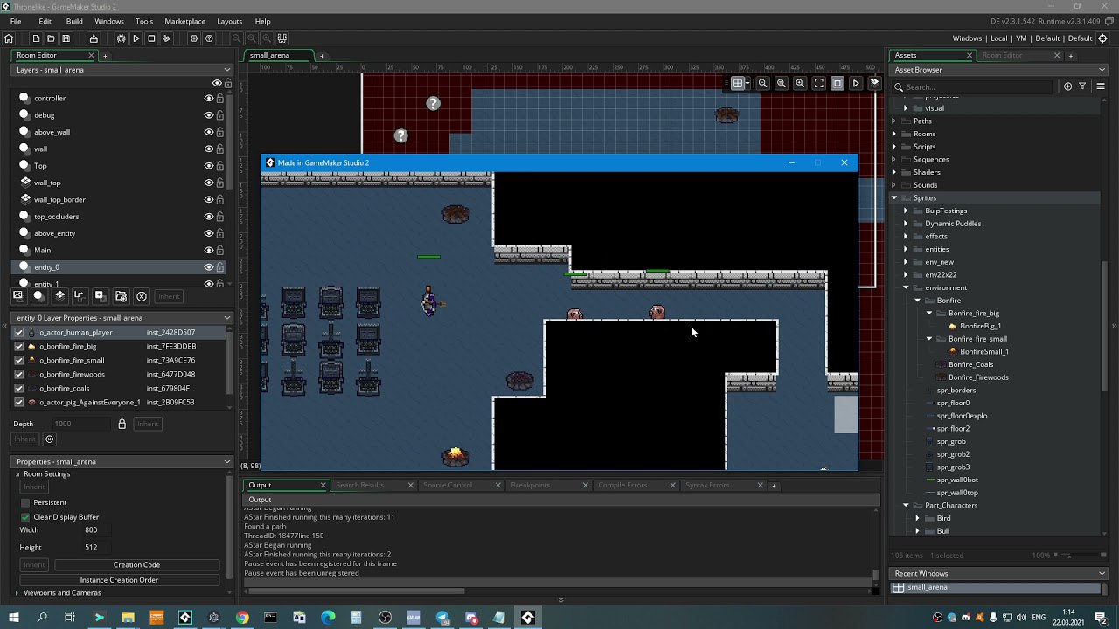Clean the project with the broom icon
The width and height of the screenshot is (1119, 629).
[x=166, y=38]
